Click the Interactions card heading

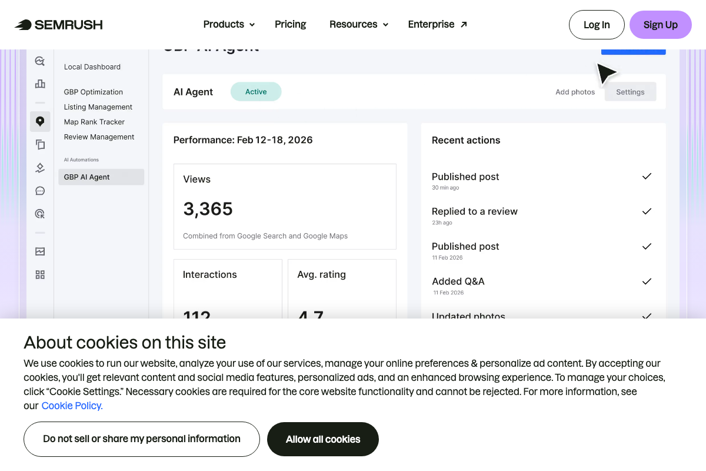coord(209,274)
